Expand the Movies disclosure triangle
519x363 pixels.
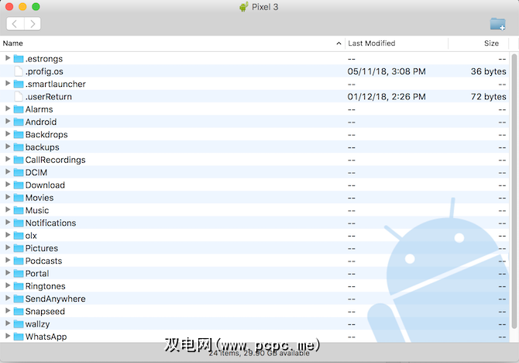click(8, 197)
